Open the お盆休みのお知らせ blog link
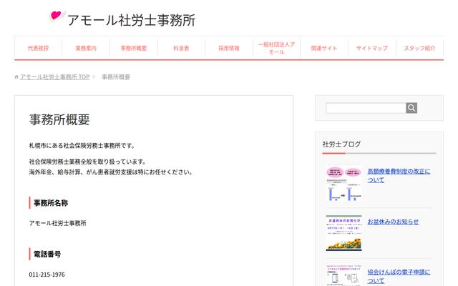The width and height of the screenshot is (458, 286). click(x=393, y=222)
